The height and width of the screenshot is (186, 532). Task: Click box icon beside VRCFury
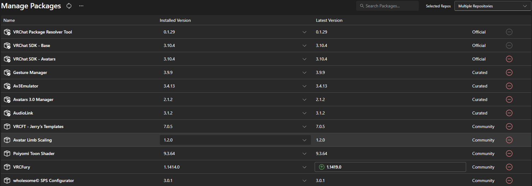(x=7, y=167)
